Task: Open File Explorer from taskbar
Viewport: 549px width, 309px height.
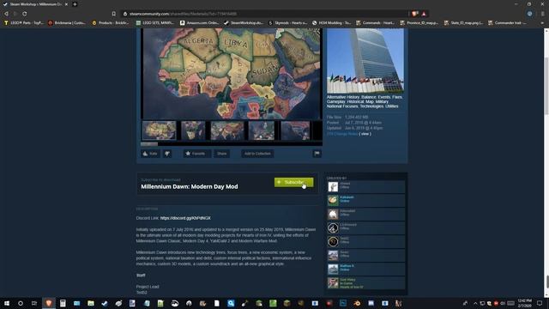Action: pyautogui.click(x=91, y=303)
